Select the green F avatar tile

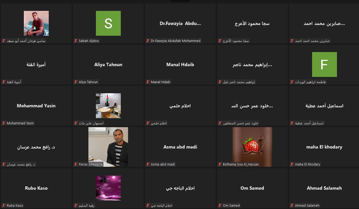(325, 64)
